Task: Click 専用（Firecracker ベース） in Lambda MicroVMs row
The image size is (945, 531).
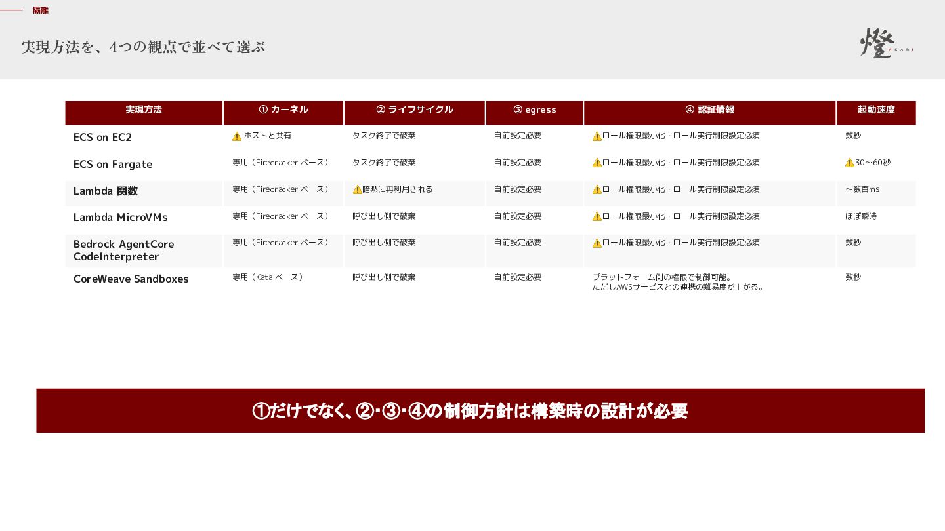Action: pyautogui.click(x=282, y=216)
